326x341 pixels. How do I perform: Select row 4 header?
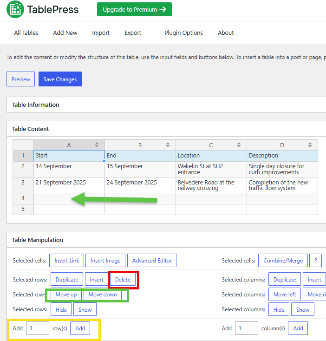coord(23,198)
